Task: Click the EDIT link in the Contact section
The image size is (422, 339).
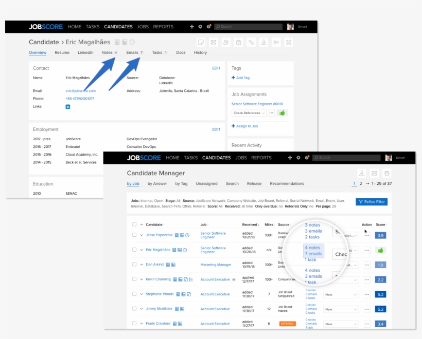Action: [x=216, y=68]
